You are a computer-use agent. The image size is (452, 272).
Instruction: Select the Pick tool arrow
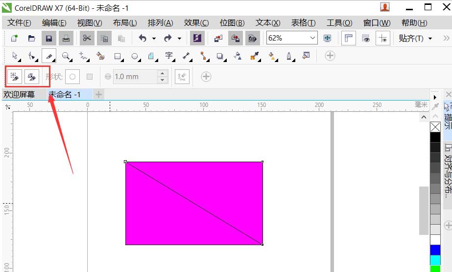point(15,56)
